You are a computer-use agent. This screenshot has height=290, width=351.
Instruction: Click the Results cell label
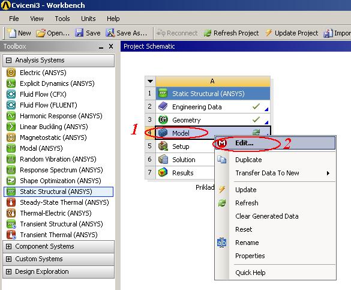[182, 173]
